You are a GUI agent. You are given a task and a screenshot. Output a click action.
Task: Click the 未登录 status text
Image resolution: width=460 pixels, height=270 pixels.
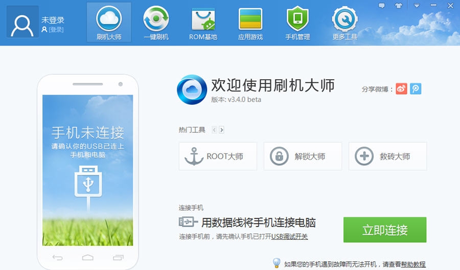point(53,20)
